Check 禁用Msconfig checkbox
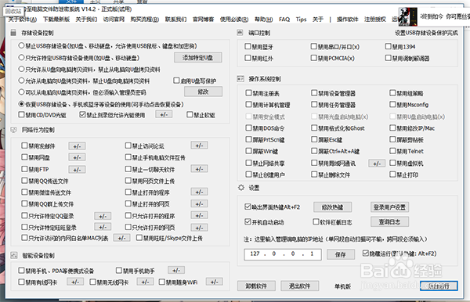The image size is (470, 302). [x=392, y=105]
